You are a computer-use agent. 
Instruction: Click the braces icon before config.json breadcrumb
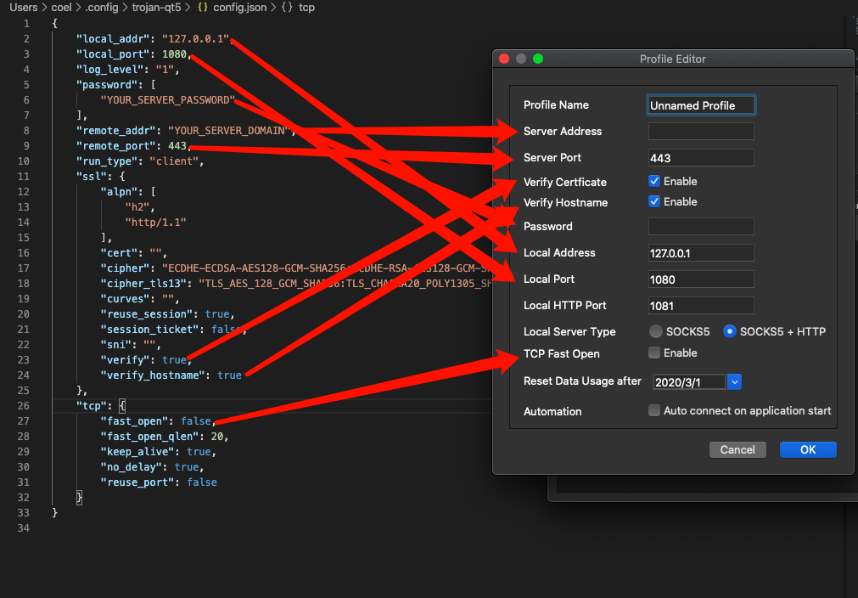pyautogui.click(x=203, y=8)
